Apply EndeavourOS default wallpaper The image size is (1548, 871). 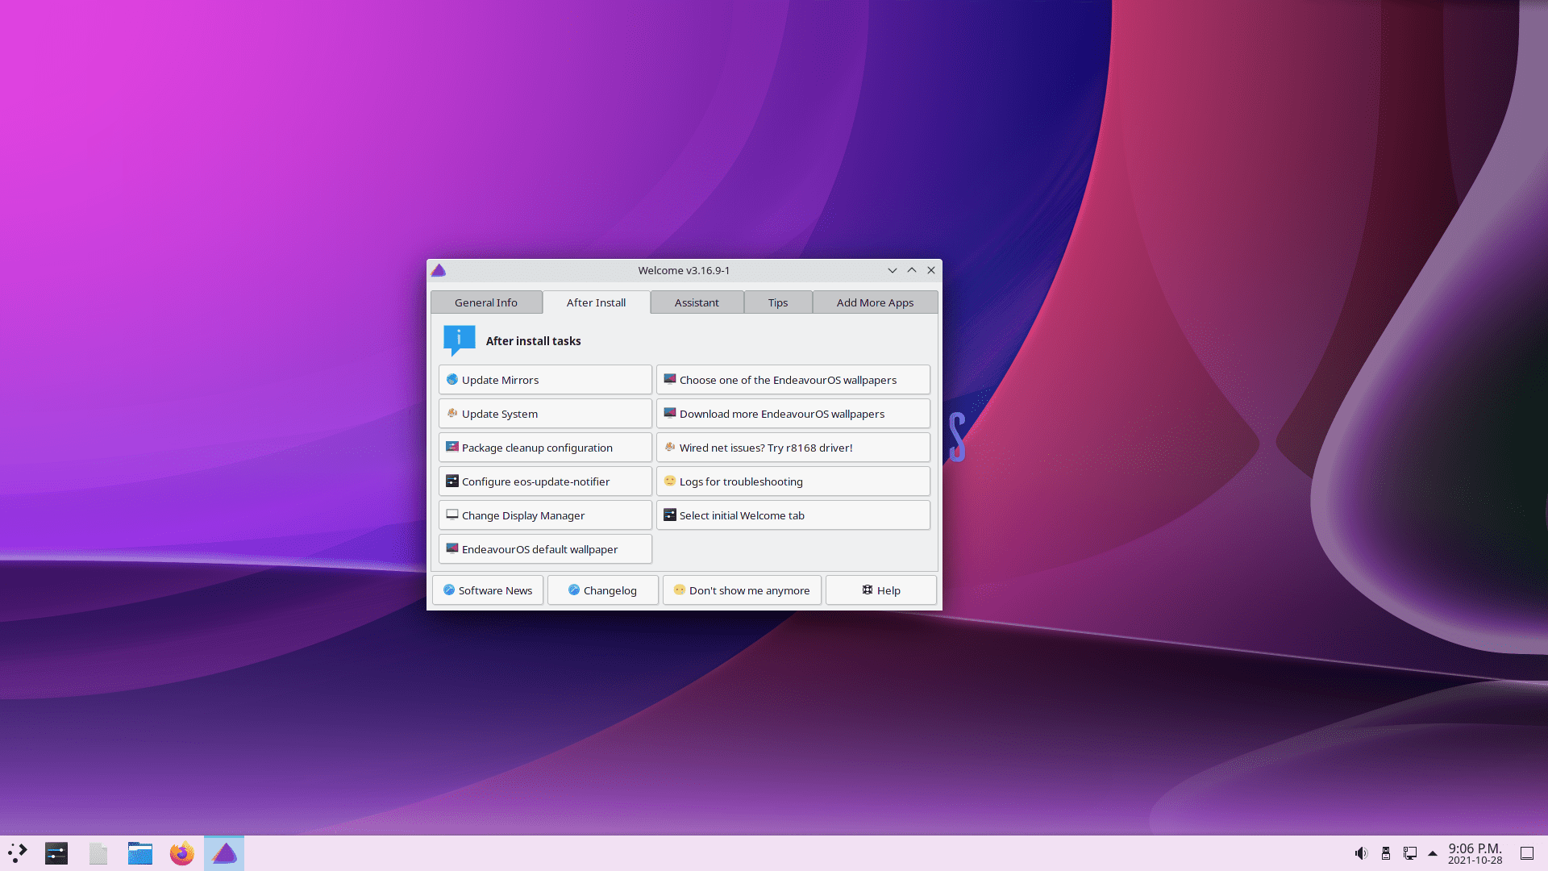point(545,549)
